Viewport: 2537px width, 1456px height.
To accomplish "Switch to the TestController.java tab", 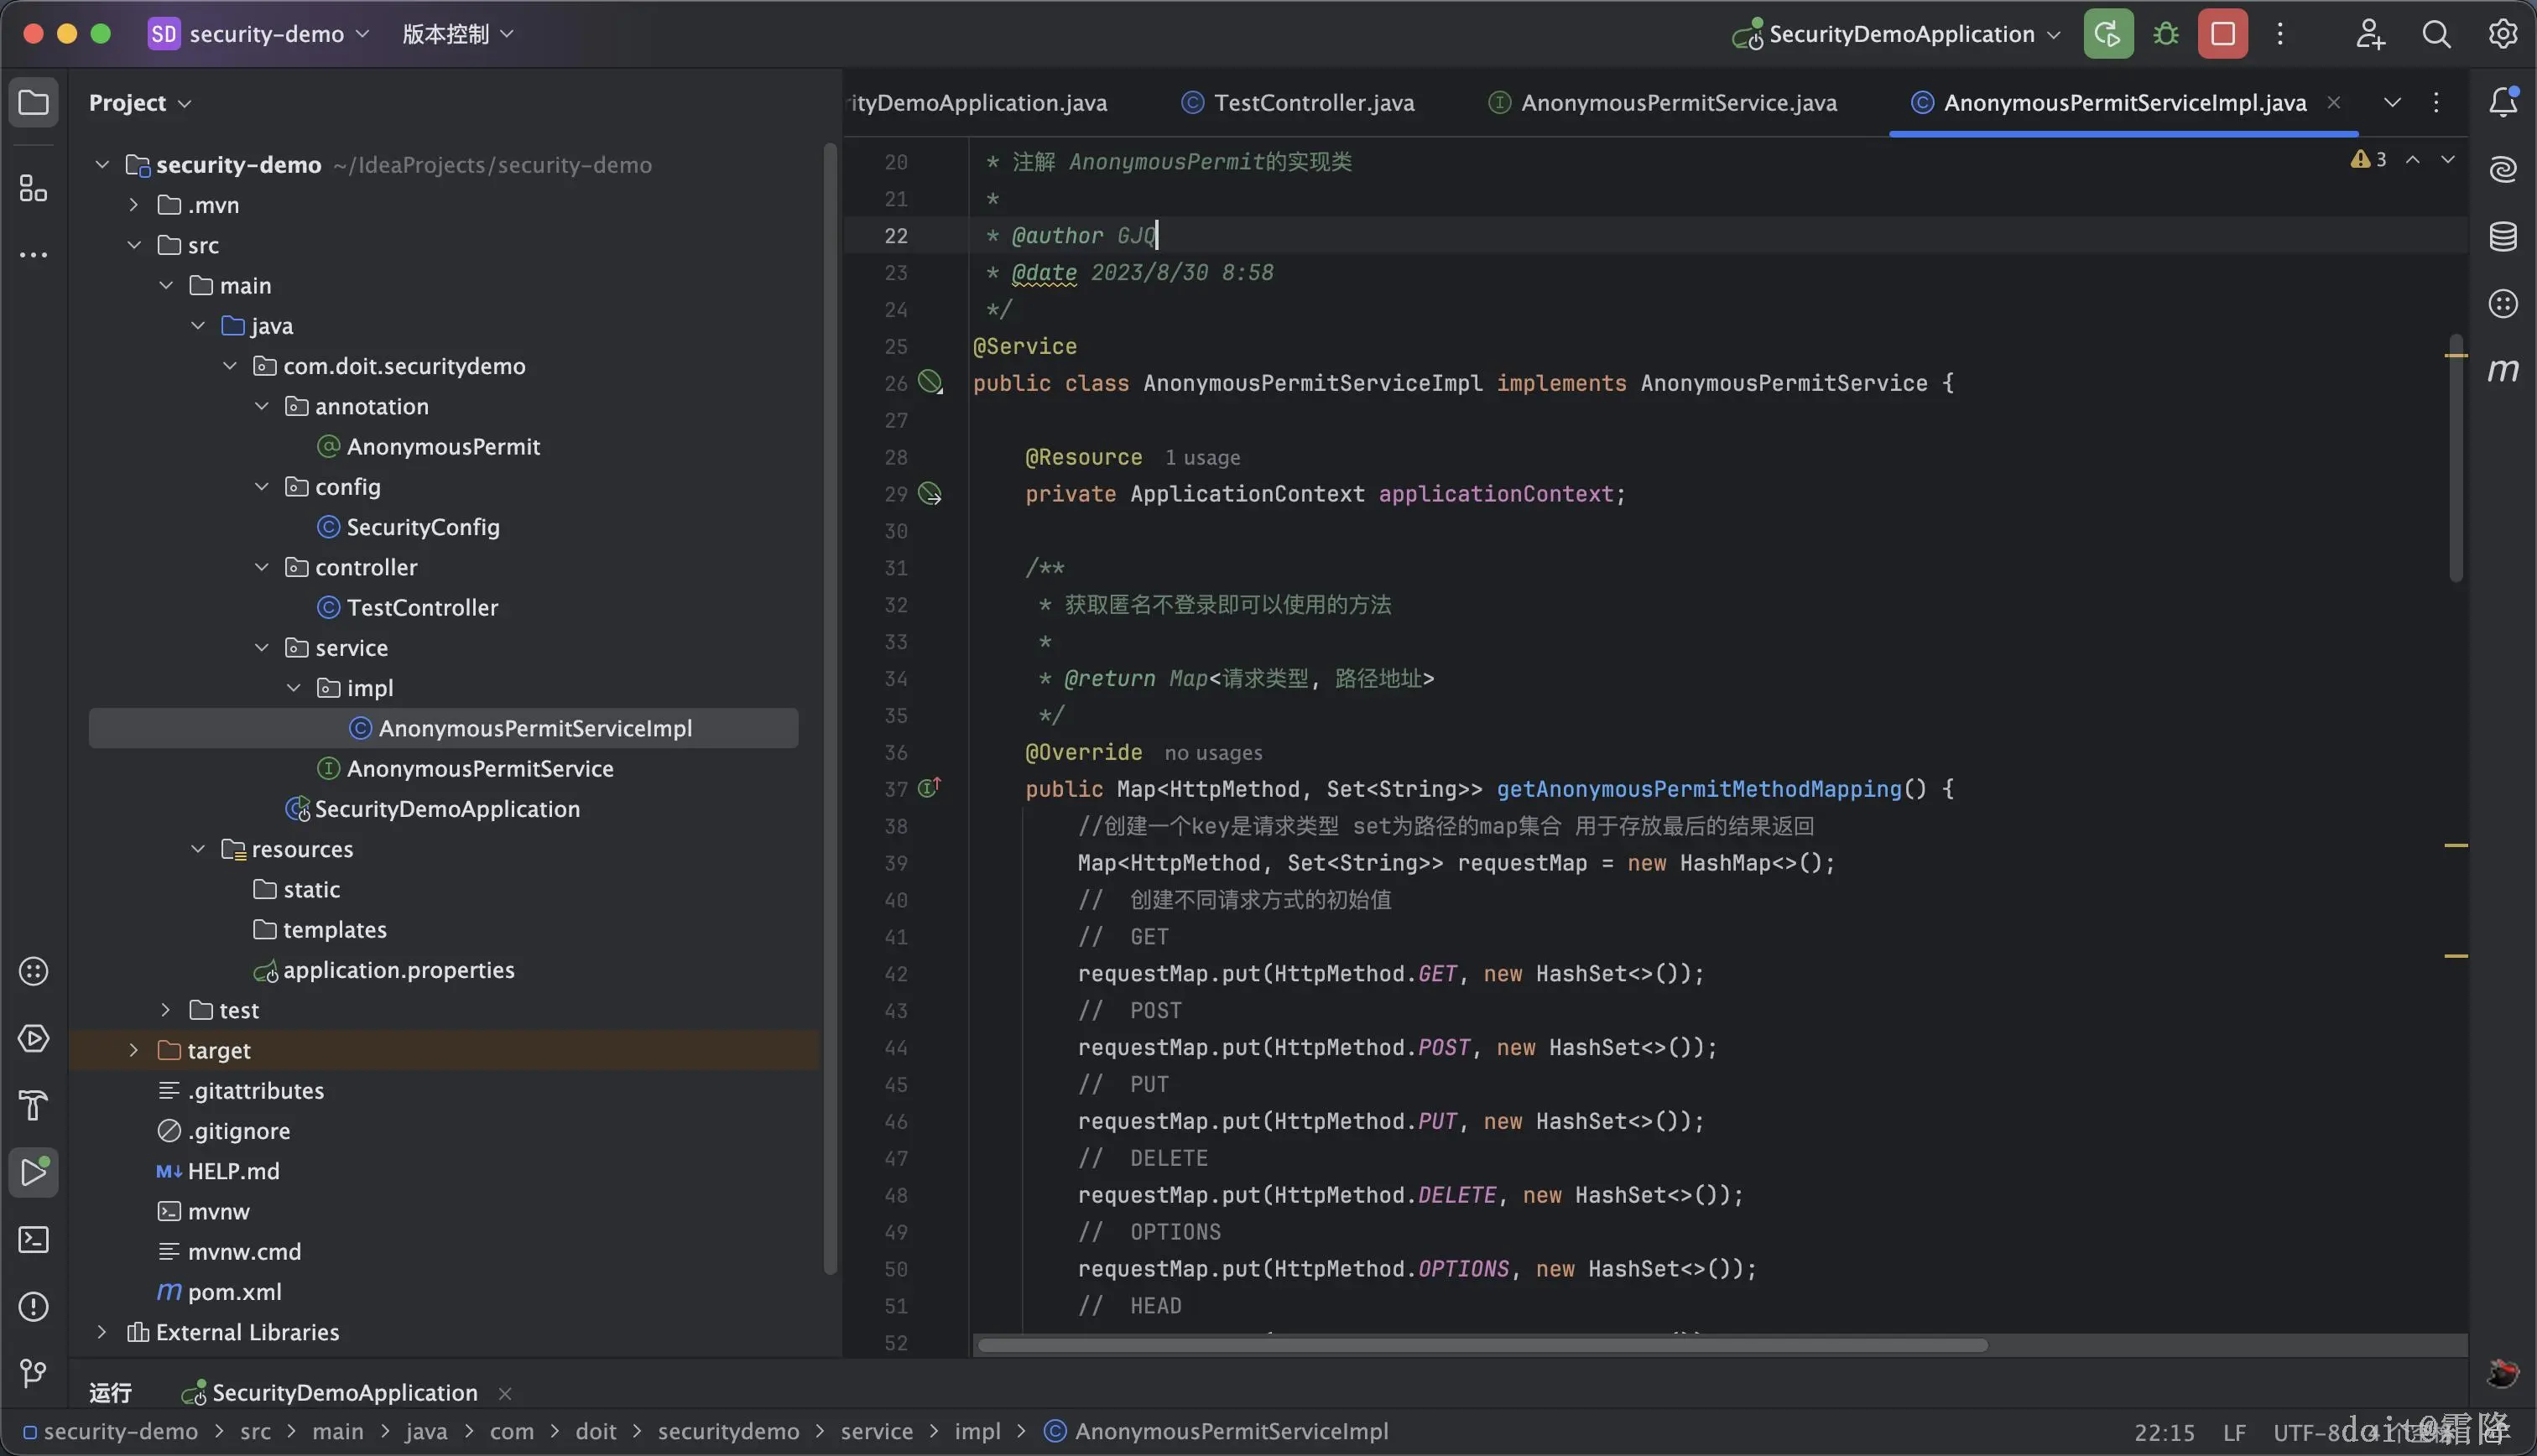I will (x=1313, y=102).
